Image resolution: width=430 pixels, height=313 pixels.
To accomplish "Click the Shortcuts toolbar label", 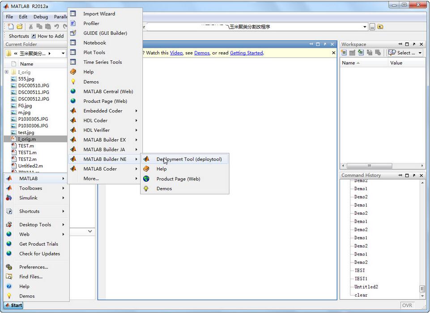I will [19, 36].
